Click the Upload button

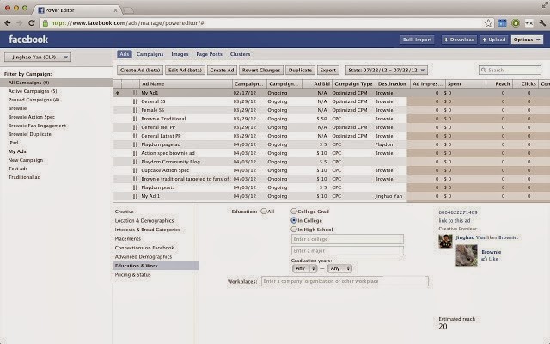point(494,40)
